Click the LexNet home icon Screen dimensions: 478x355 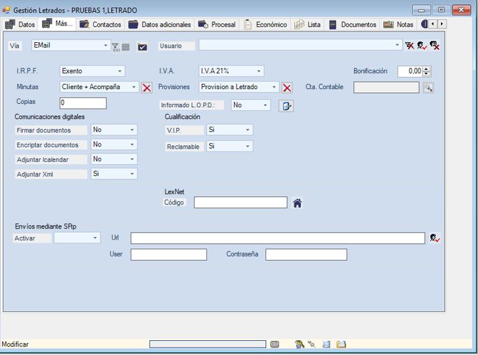(x=297, y=203)
